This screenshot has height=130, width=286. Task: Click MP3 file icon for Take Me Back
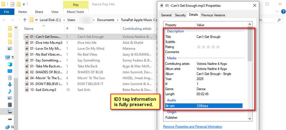click(27, 66)
